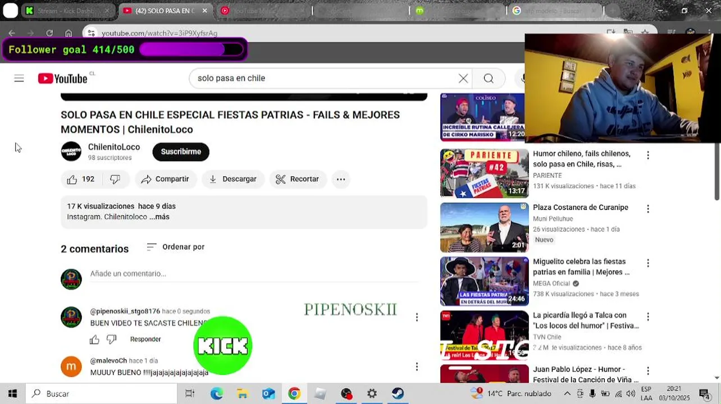The height and width of the screenshot is (404, 721).
Task: Open ChilenitoLoco channel name link
Action: [114, 147]
